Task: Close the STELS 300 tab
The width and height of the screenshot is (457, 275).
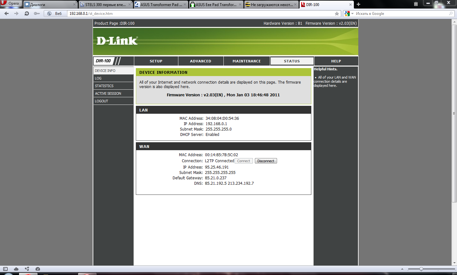Action: (x=129, y=5)
